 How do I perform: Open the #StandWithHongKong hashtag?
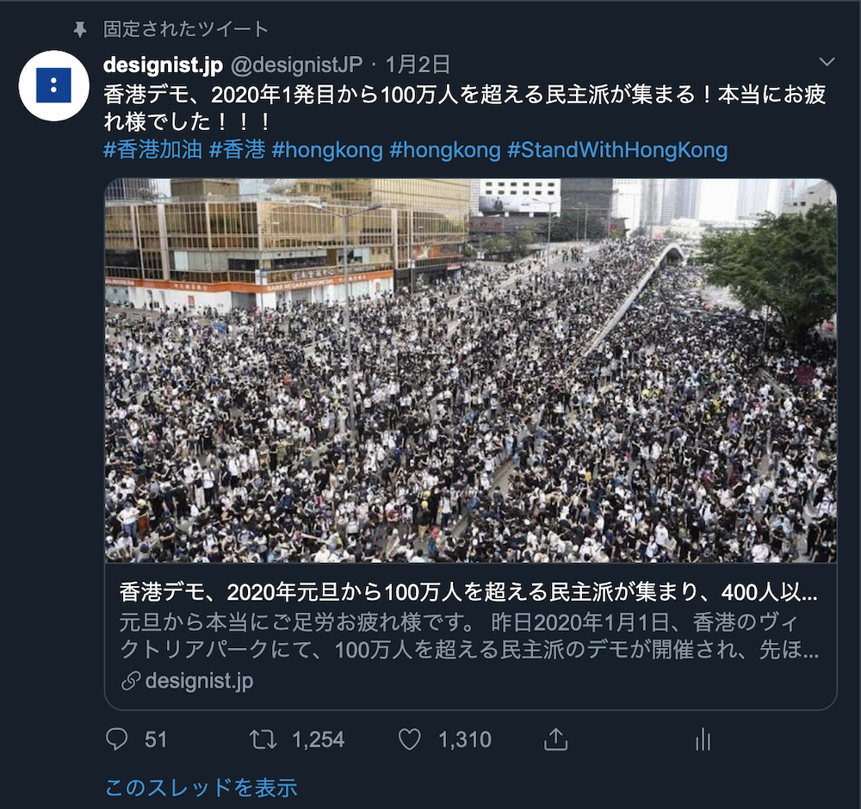(617, 149)
